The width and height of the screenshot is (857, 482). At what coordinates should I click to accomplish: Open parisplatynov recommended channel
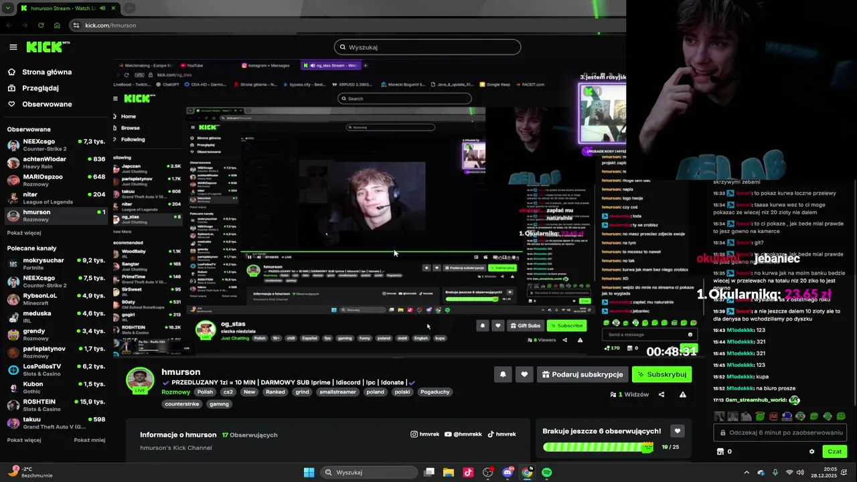pos(56,352)
